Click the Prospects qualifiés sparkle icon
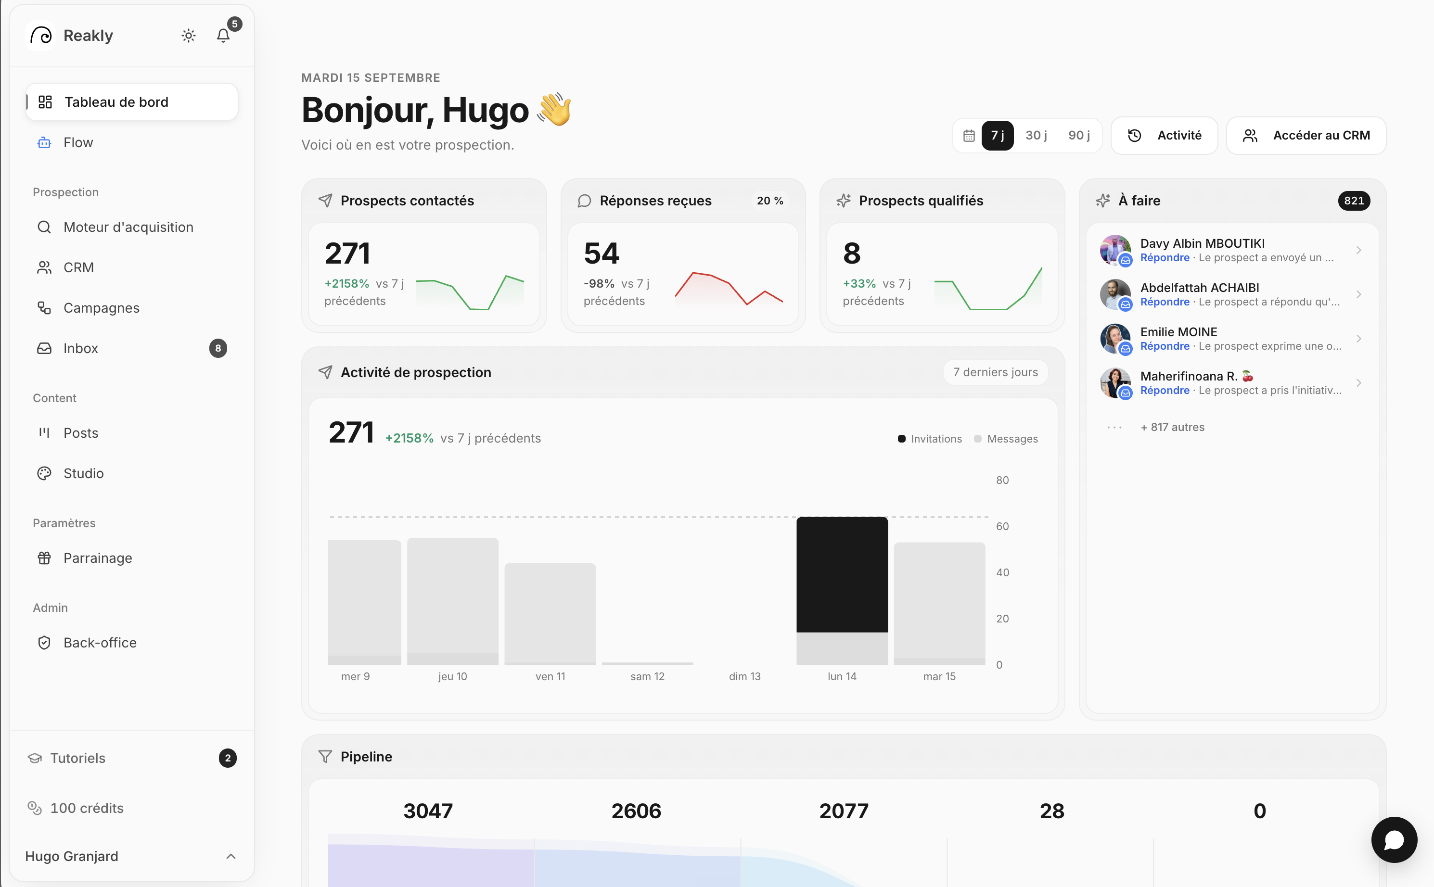Image resolution: width=1434 pixels, height=887 pixels. (x=844, y=201)
